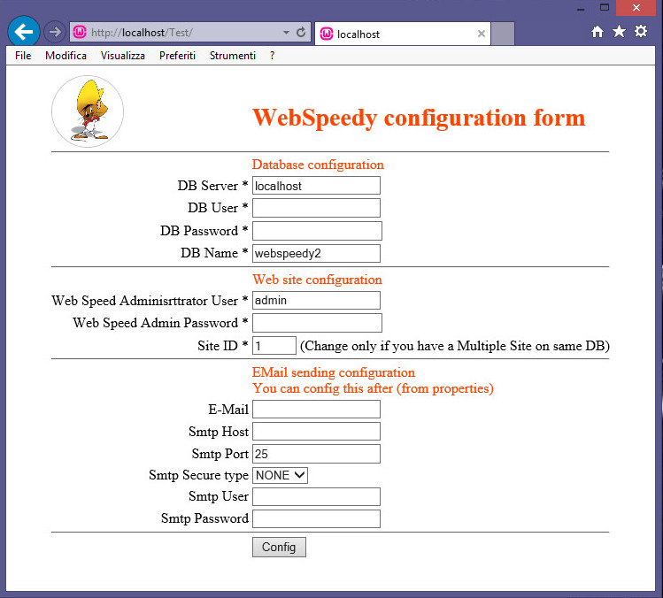
Task: Click the Speedy Gonzales logo image
Action: click(88, 111)
